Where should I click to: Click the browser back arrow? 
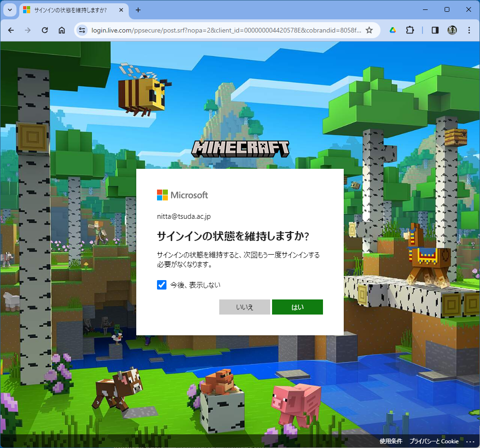[x=11, y=30]
